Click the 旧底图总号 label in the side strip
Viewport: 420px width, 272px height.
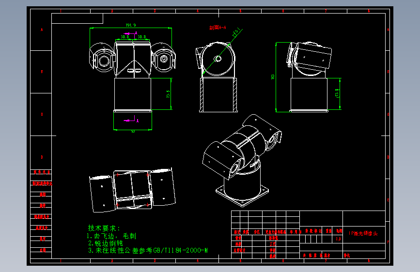pos(41,216)
